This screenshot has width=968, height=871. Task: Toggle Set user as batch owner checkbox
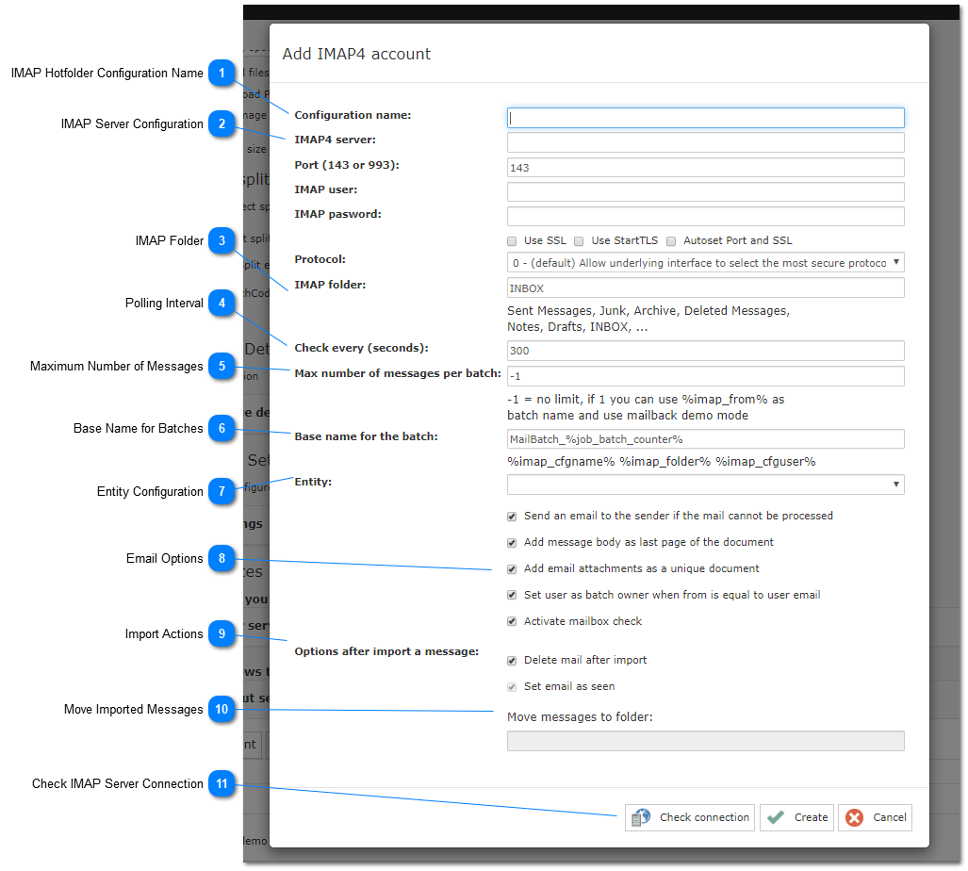tap(512, 596)
